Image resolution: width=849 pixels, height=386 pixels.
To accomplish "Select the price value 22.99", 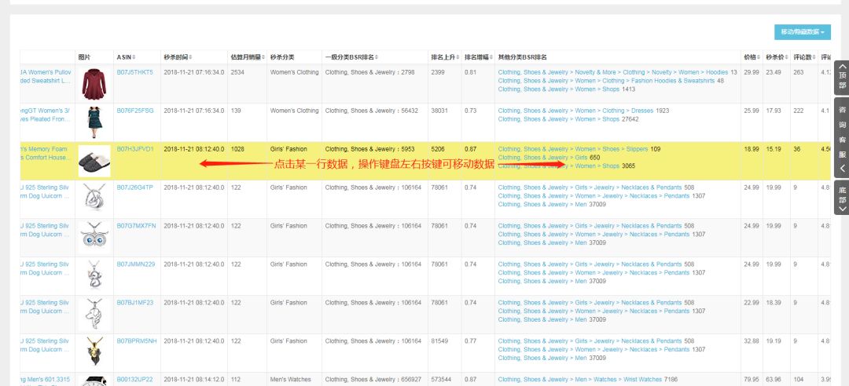I will coord(752,302).
